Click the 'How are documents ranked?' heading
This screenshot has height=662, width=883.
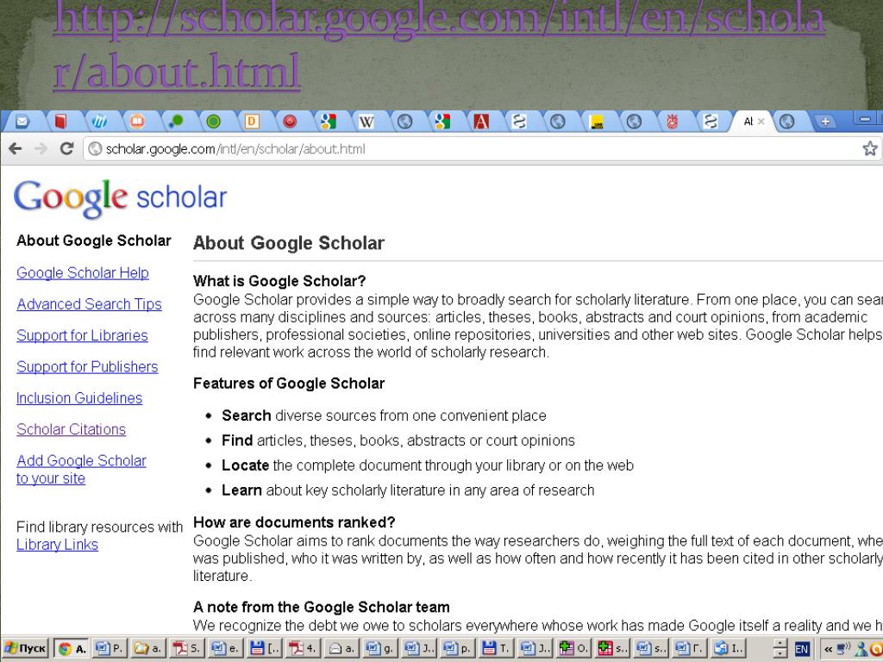294,522
